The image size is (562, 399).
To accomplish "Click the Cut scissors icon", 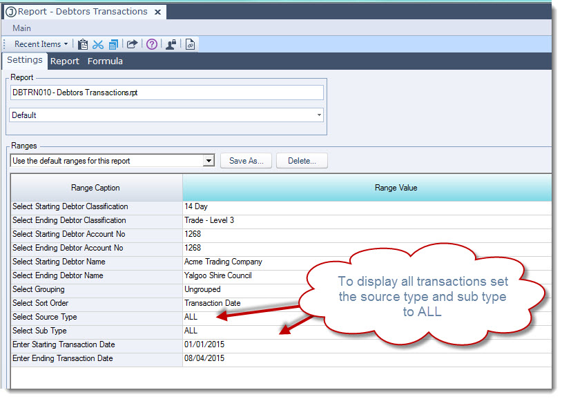I will coord(98,44).
